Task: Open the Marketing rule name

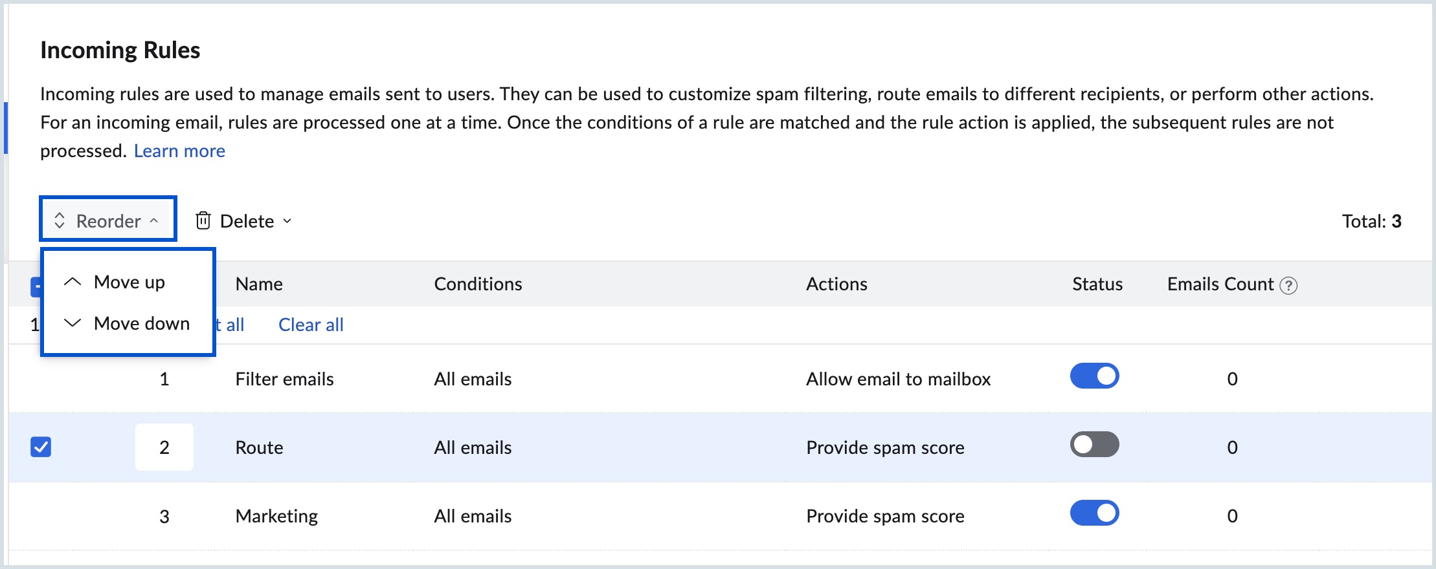Action: (x=276, y=516)
